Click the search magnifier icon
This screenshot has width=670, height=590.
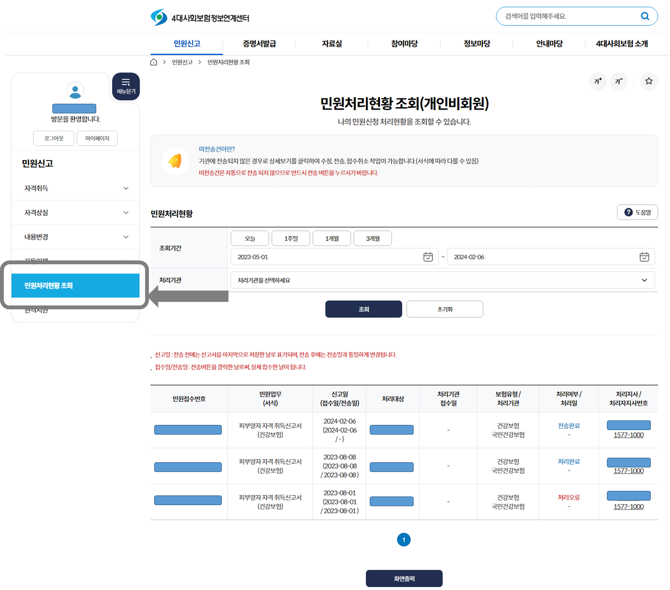645,16
